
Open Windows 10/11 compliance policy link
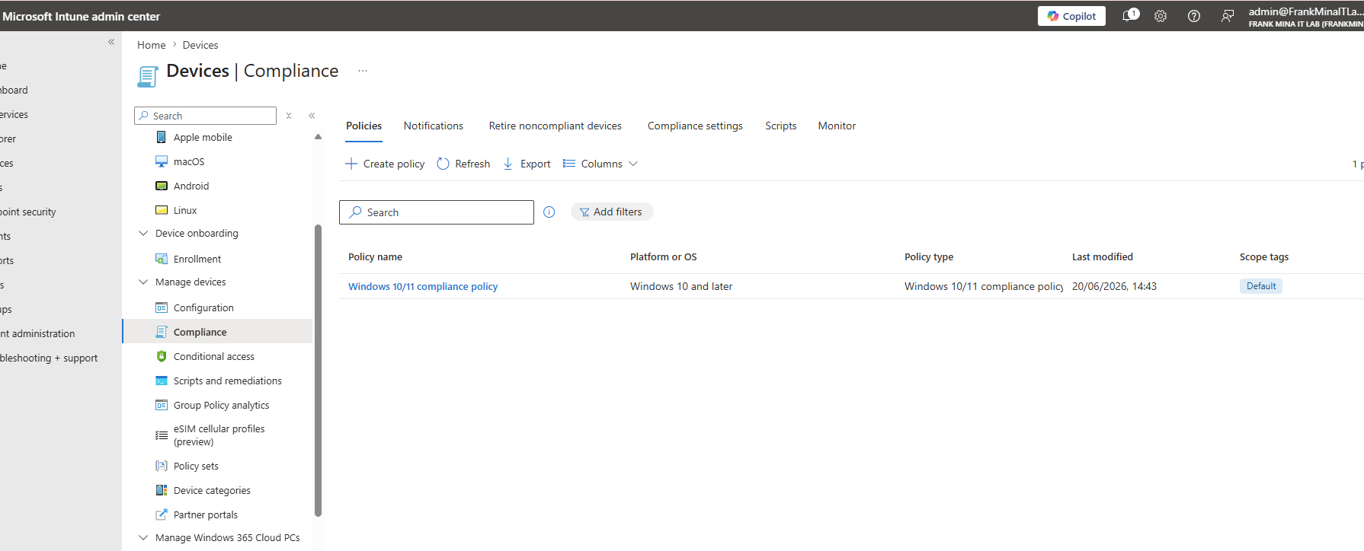pyautogui.click(x=423, y=287)
